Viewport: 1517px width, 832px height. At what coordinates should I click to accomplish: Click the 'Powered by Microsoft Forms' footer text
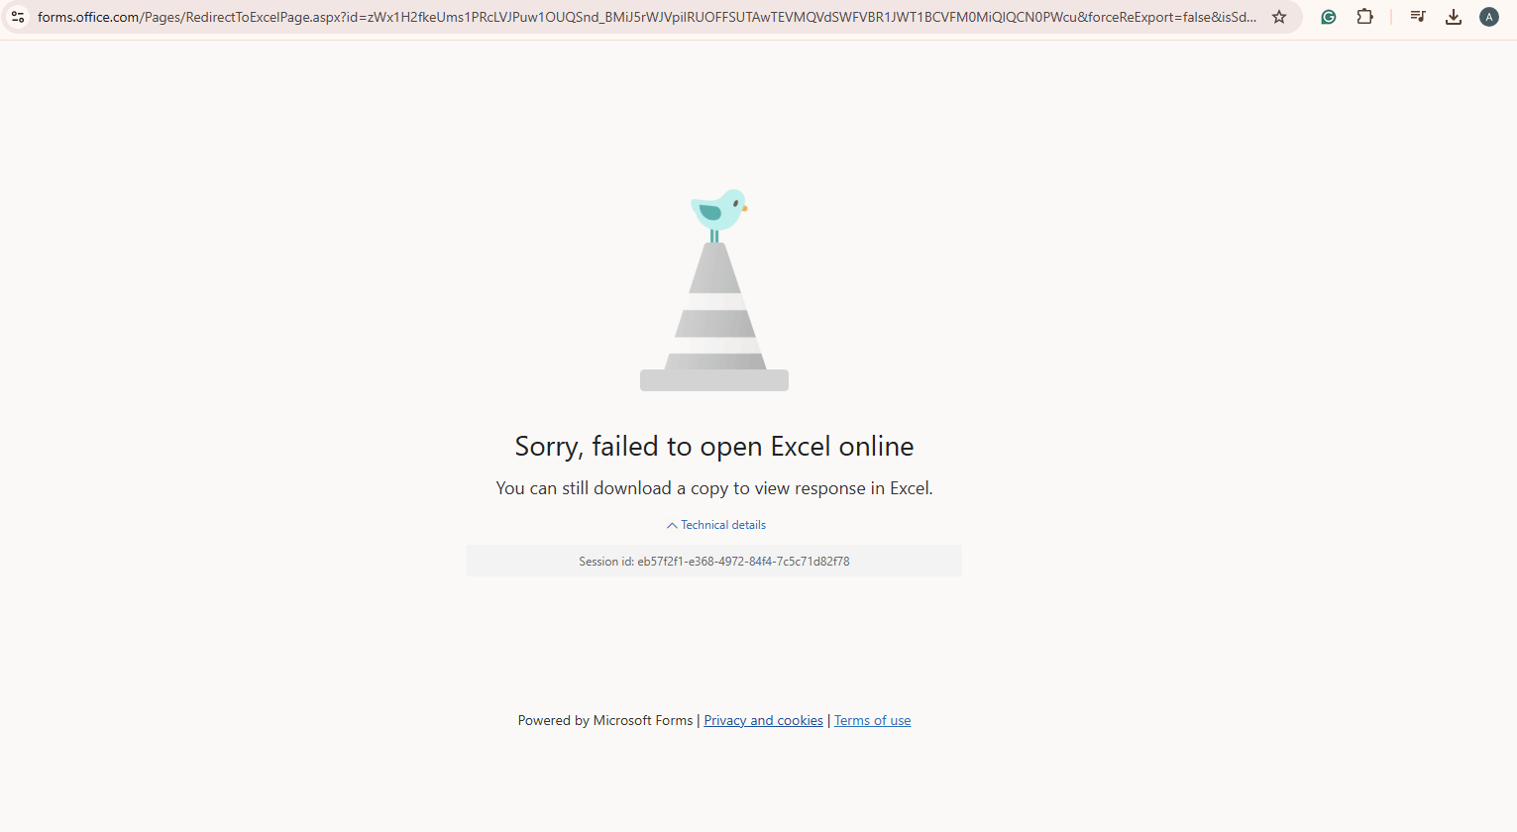[x=605, y=720]
